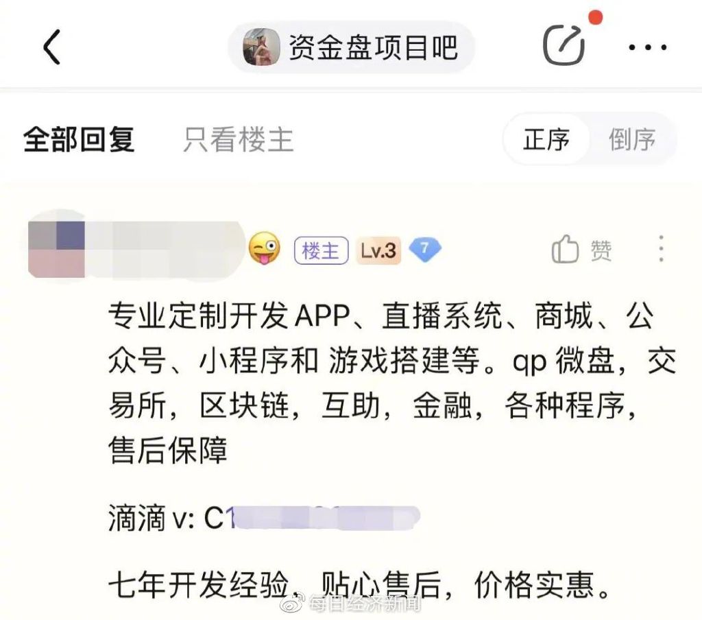This screenshot has height=620, width=702.
Task: Switch reply order to 正序
Action: pos(546,139)
